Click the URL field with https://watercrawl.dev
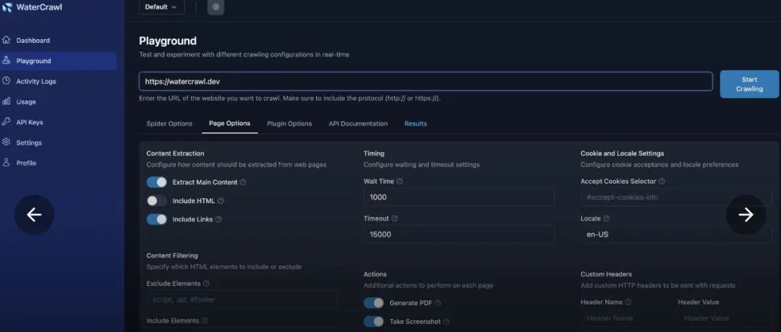 (x=426, y=82)
